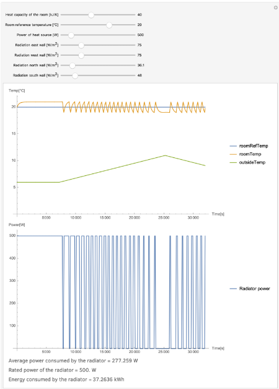Click the roomRefTemp legend entry

(249, 146)
